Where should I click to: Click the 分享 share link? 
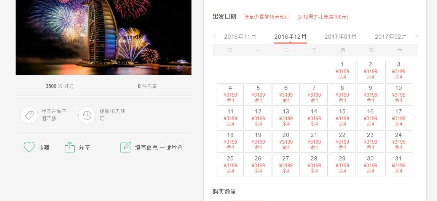[84, 148]
